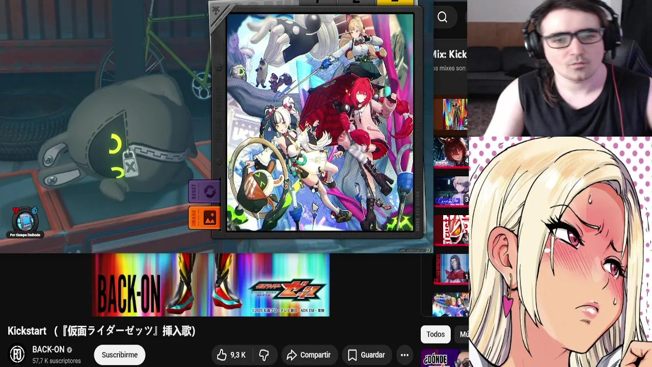Viewport: 652px width, 367px height.
Task: Select the partially visible 'Mú' filter chip
Action: pyautogui.click(x=463, y=334)
